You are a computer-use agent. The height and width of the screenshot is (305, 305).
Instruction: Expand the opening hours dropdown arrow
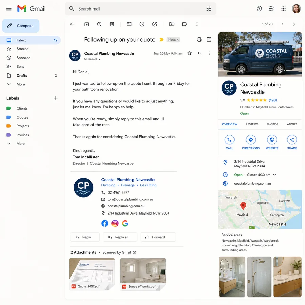274,175
